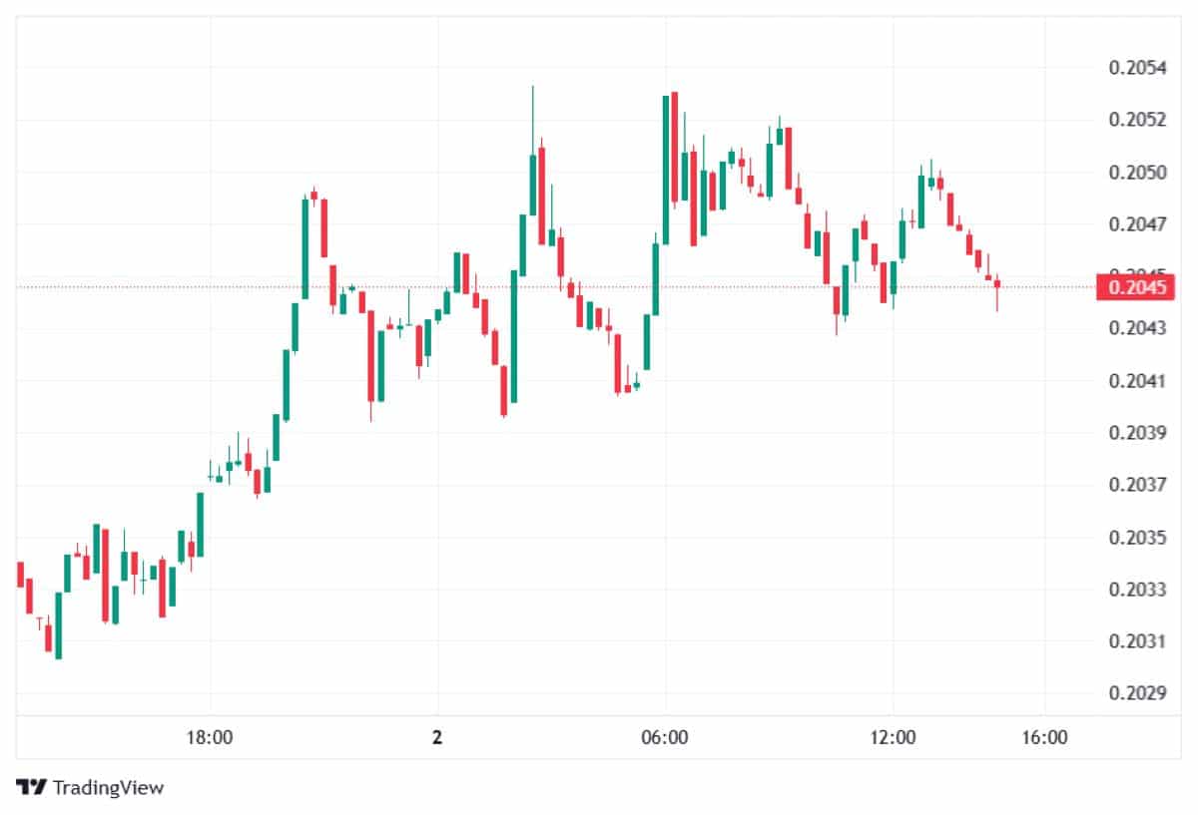Click the 0.2041 price axis label

(x=1137, y=380)
